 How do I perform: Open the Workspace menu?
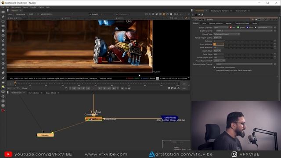pyautogui.click(x=16, y=7)
